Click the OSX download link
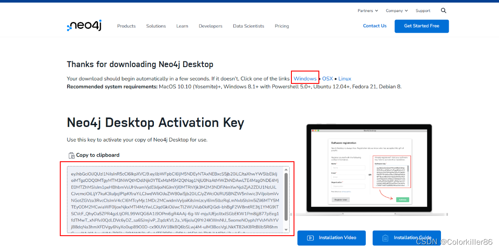 coord(328,78)
